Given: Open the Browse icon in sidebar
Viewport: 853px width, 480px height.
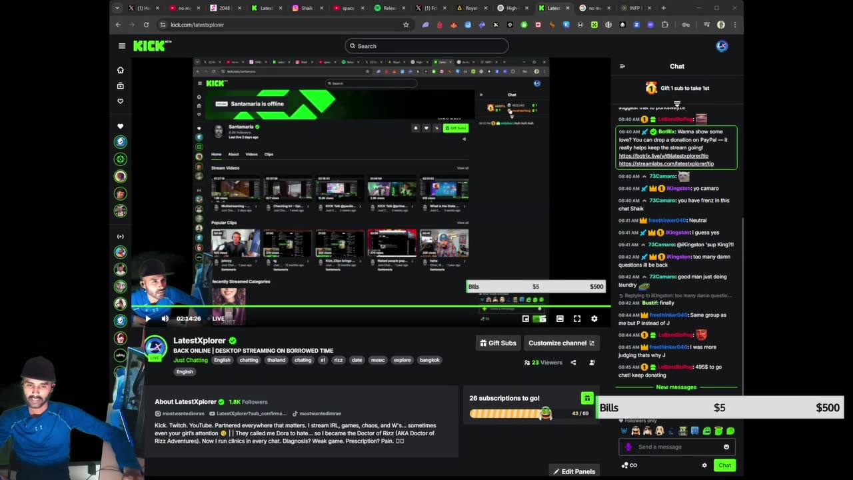Looking at the screenshot, I should click(x=121, y=85).
